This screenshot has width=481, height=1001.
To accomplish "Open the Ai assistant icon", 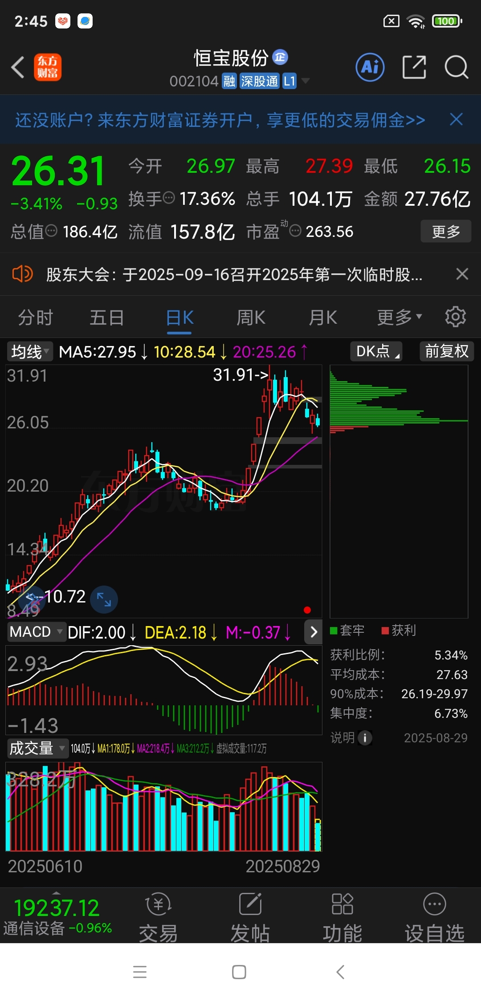I will (x=370, y=67).
